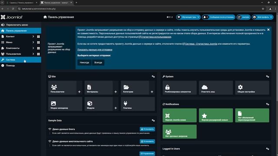Add new module via Модули plus
278x156 pixels.
(x=116, y=108)
